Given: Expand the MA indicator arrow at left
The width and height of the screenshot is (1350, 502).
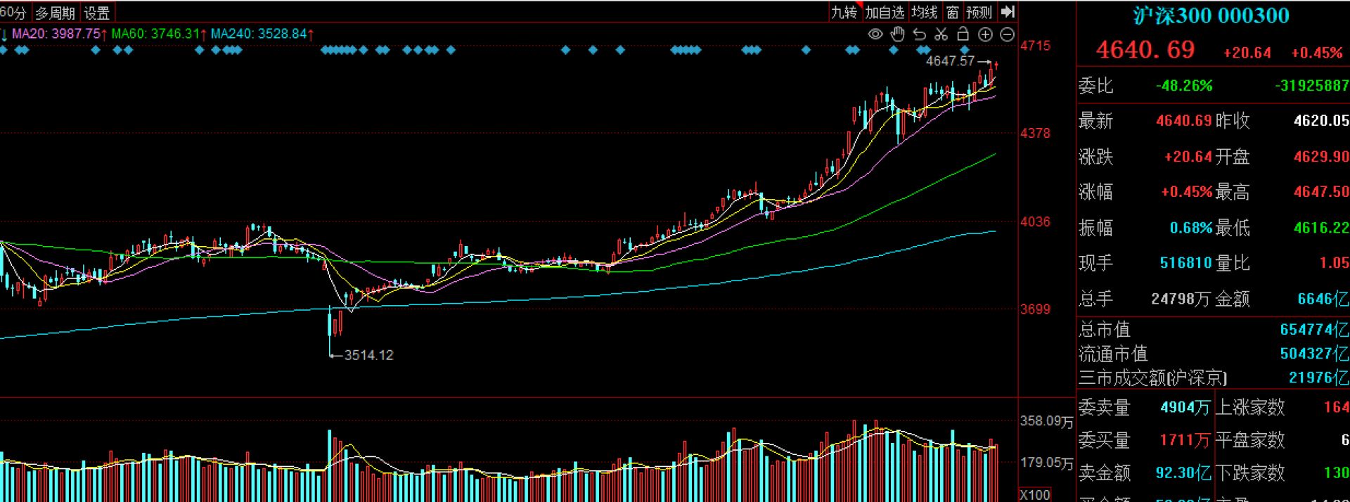Looking at the screenshot, I should tap(4, 34).
